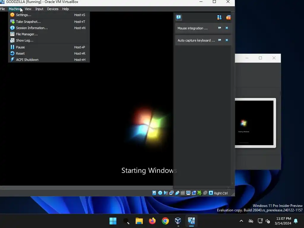Toggle the notification center speech-bubble icon
The width and height of the screenshot is (304, 228).
178,18
